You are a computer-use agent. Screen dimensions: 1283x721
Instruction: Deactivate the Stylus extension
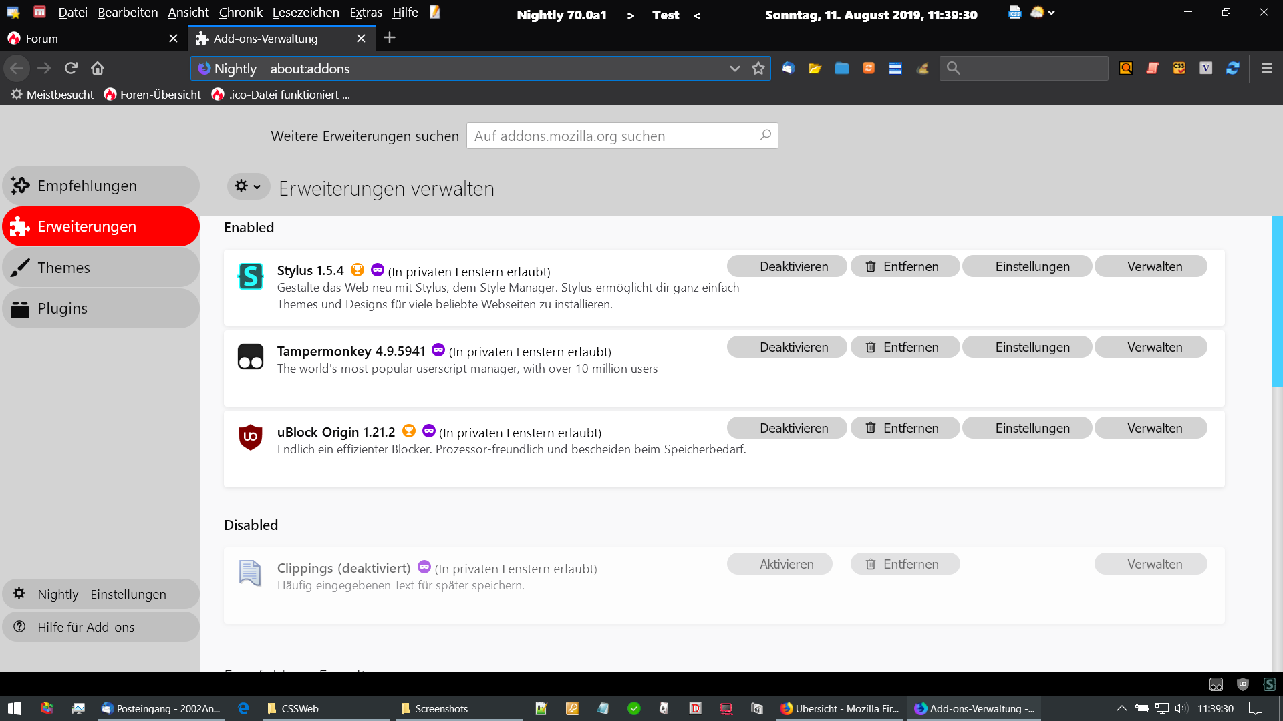tap(787, 266)
